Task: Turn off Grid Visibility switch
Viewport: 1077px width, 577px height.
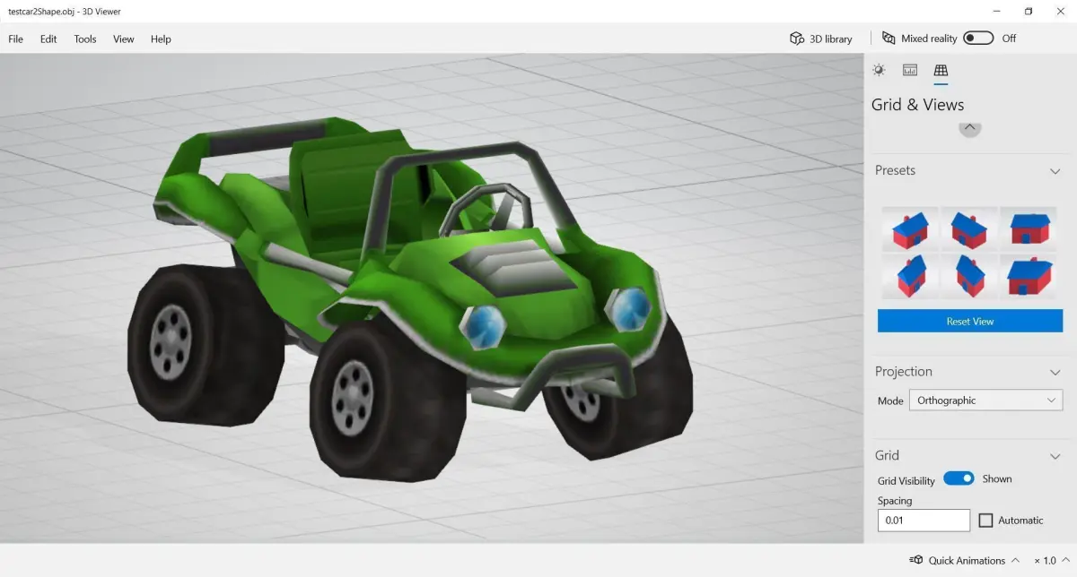Action: [x=959, y=478]
